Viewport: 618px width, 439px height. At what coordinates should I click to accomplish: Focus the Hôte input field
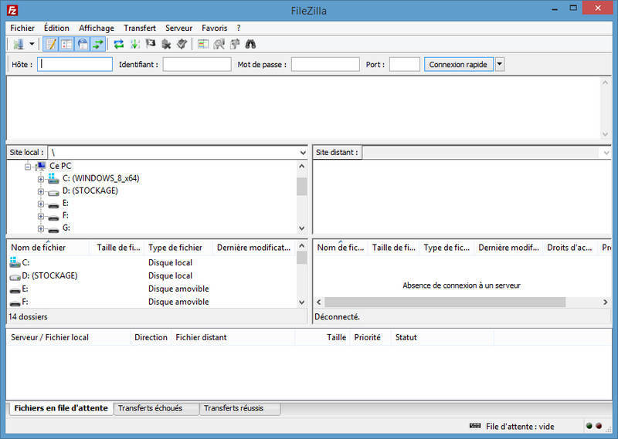pos(75,64)
